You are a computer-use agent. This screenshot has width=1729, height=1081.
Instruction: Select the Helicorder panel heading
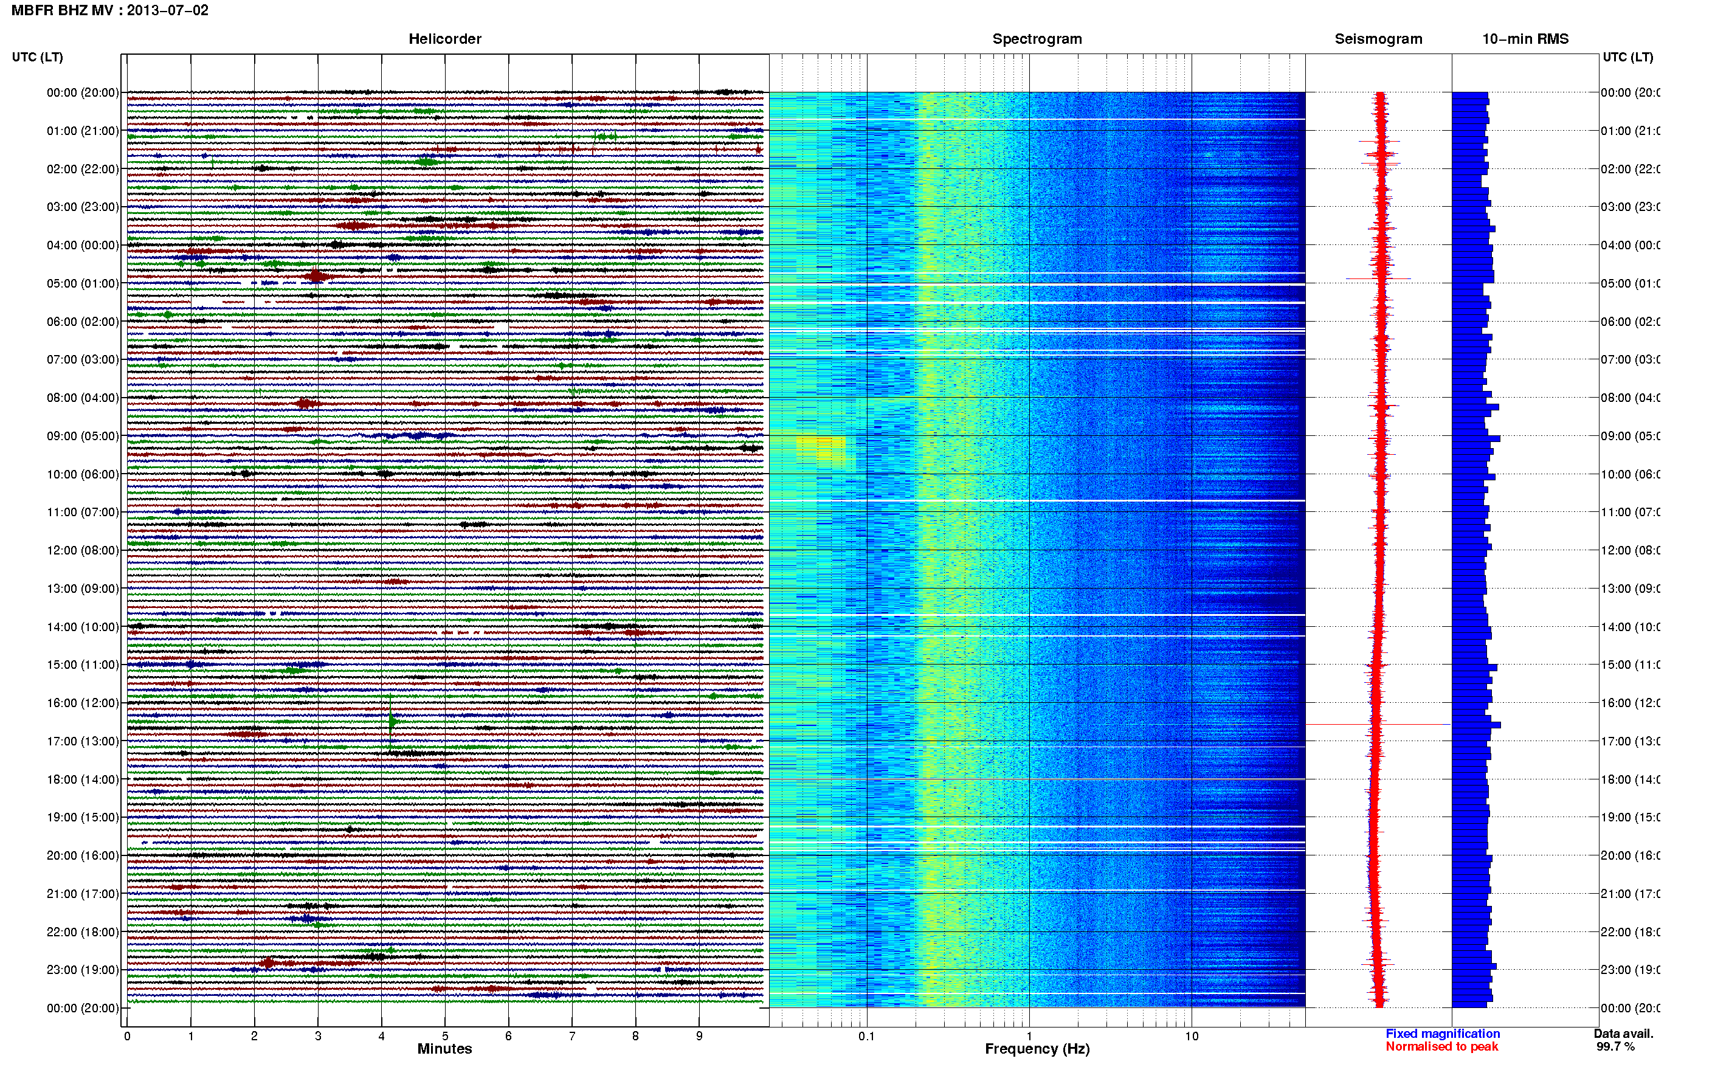pyautogui.click(x=444, y=40)
